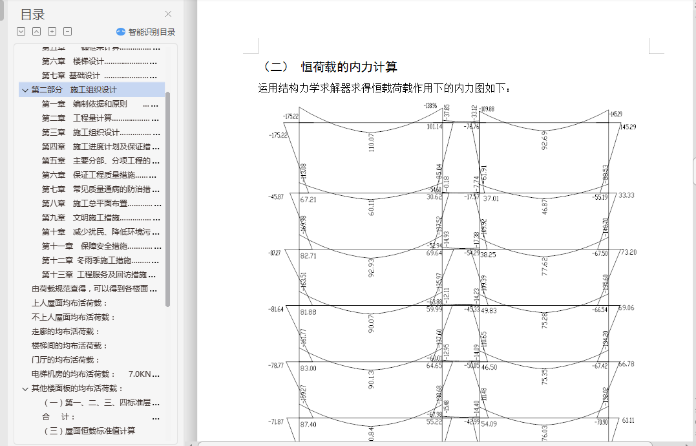This screenshot has width=696, height=446.
Task: Select 第二部分 施工组织设计 heading
Action: coord(92,90)
